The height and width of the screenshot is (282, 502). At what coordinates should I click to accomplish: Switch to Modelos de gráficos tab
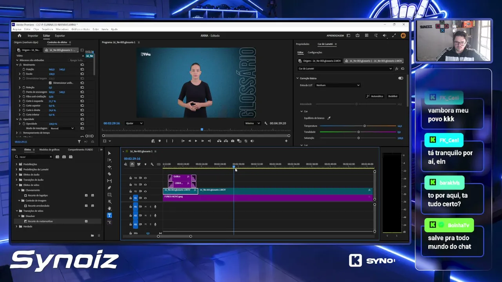click(49, 150)
